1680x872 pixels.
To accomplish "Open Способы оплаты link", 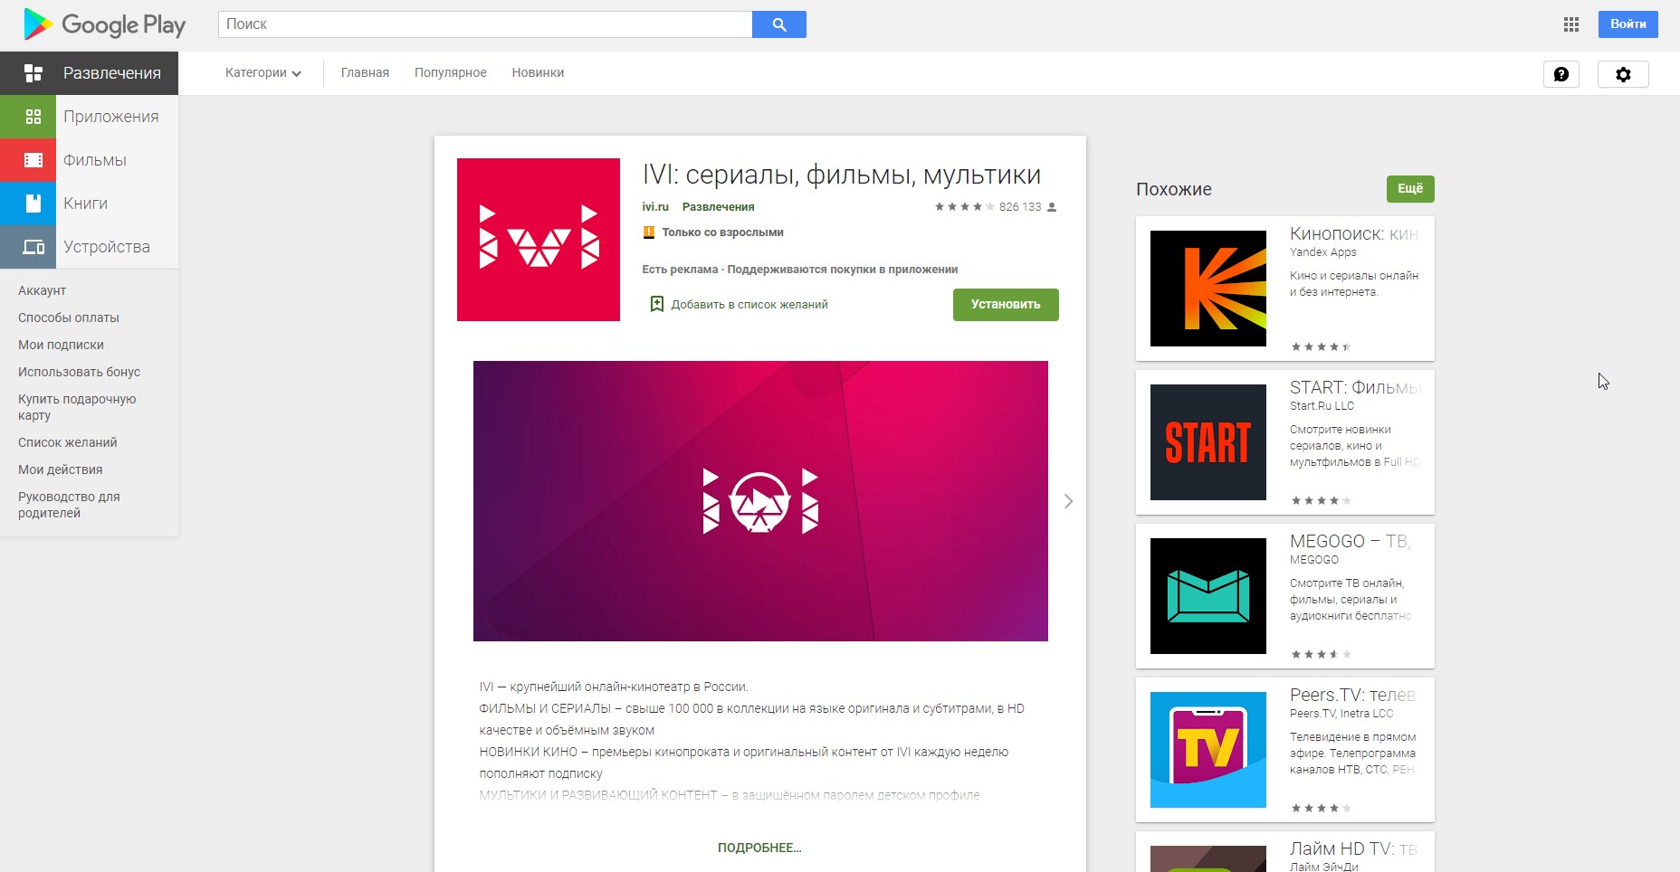I will point(69,318).
